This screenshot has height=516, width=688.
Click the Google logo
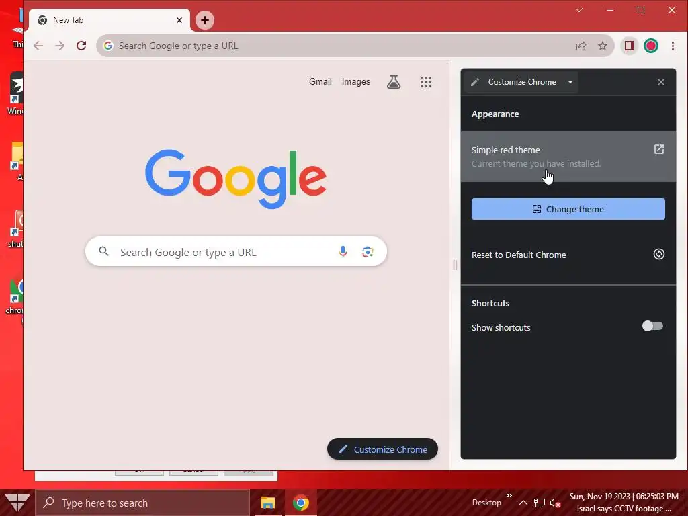pos(236,179)
